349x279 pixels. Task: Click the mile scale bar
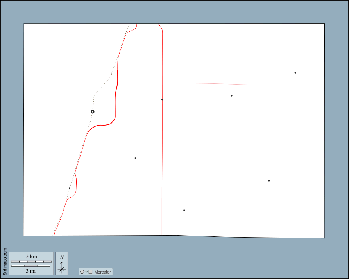(30, 266)
